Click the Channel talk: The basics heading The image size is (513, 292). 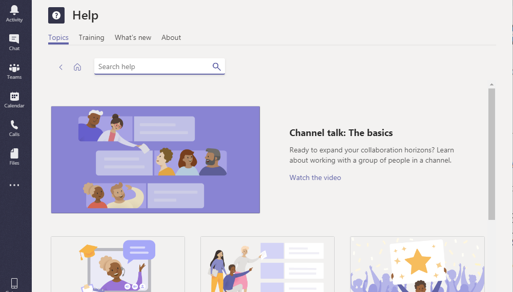click(341, 133)
